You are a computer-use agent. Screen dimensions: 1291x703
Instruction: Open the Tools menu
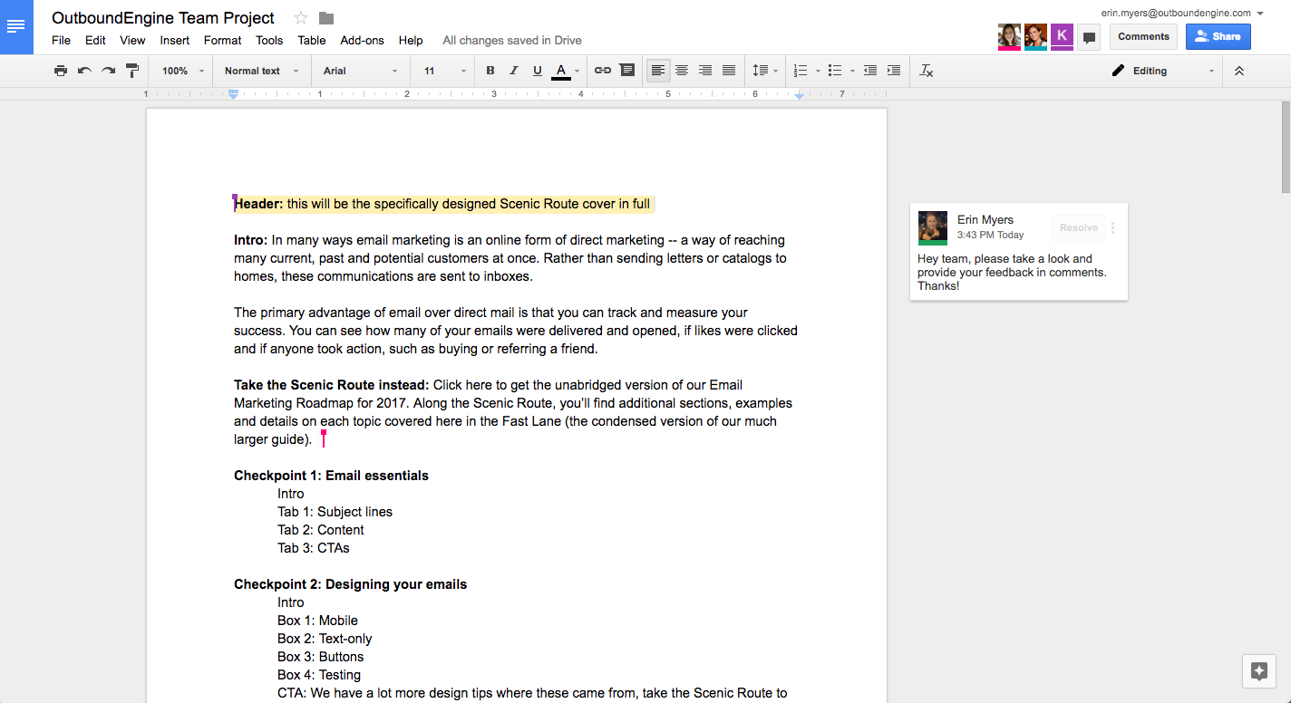point(269,40)
